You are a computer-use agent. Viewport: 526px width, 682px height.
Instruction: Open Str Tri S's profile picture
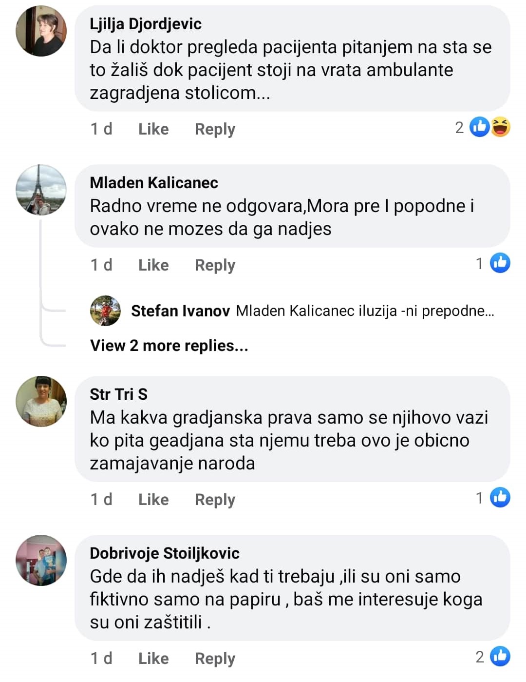point(41,402)
